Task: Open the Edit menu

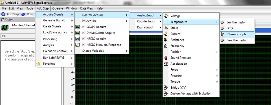Action: click(12, 8)
